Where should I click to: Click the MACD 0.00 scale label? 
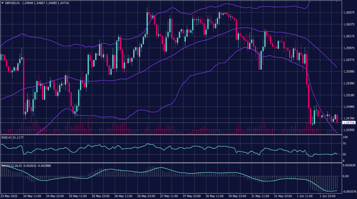346,176
